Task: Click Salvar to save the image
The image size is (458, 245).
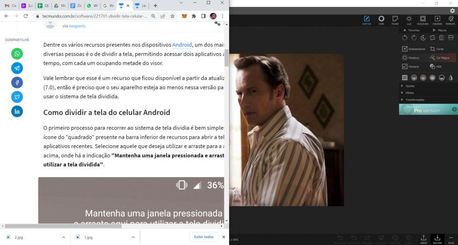Action: [x=437, y=239]
